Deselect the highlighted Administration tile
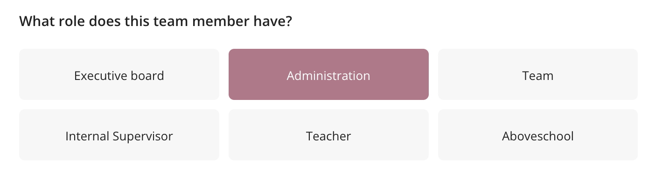Image resolution: width=656 pixels, height=172 pixels. pyautogui.click(x=328, y=74)
